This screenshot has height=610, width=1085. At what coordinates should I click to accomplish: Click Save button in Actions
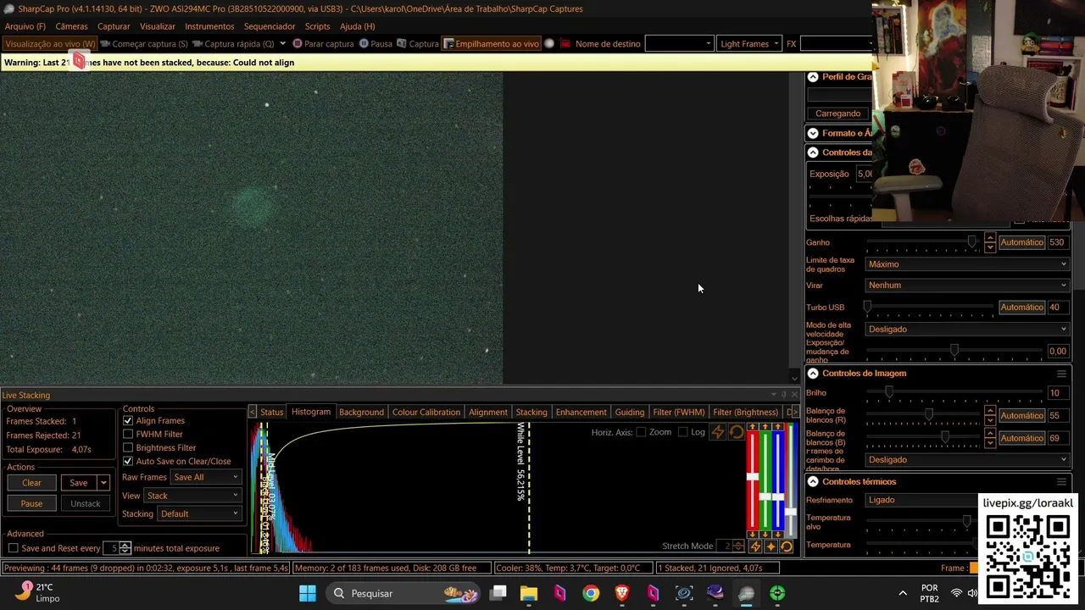(x=78, y=483)
